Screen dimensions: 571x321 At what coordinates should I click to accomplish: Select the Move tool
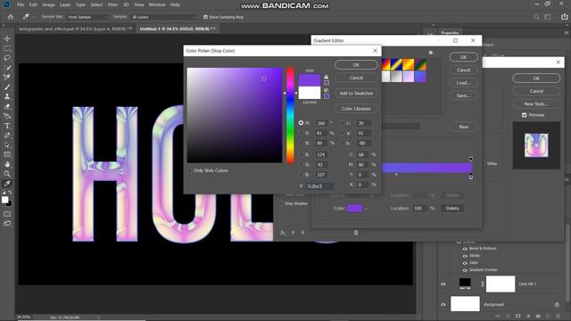click(7, 38)
